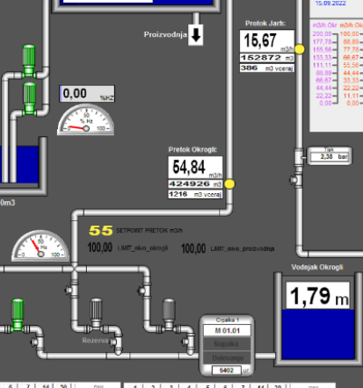Viewport: 363px width, 388px height.
Task: Click the Proizvodnja label
Action: pyautogui.click(x=165, y=34)
